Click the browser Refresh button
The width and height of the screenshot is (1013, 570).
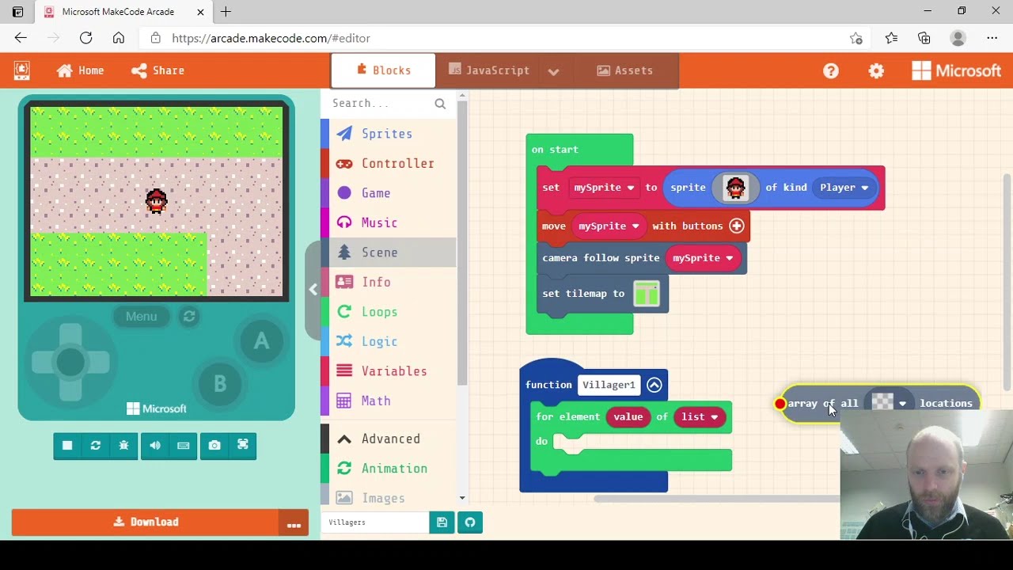[85, 38]
